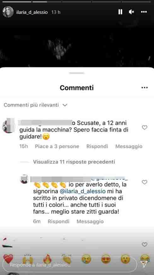154x275 pixels.
Task: Like the reply mentioning ilaria_d_alessio
Action: pyautogui.click(x=145, y=182)
